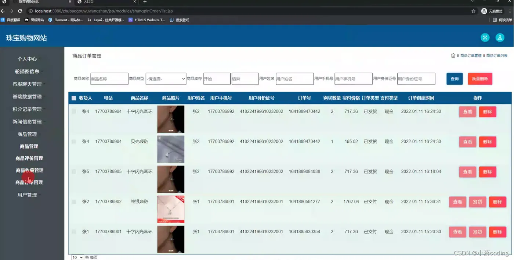The image size is (514, 260).
Task: Open the page size dropdown showing 10
Action: 77,257
